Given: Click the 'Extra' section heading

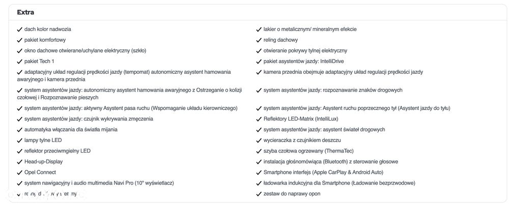Looking at the screenshot, I should (25, 12).
